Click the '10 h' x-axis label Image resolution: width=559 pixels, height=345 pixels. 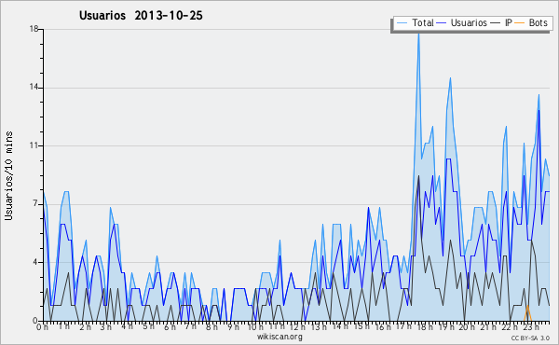tap(255, 326)
